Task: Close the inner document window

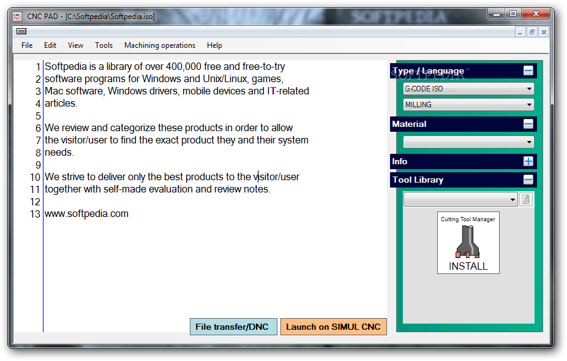Action: click(544, 32)
